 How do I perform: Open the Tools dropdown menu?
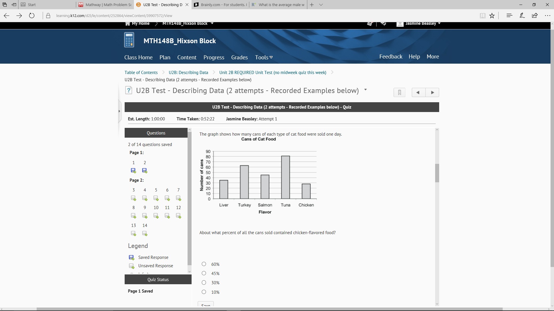pyautogui.click(x=264, y=57)
